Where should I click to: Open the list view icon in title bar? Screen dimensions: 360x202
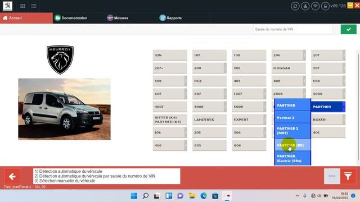click(x=34, y=6)
